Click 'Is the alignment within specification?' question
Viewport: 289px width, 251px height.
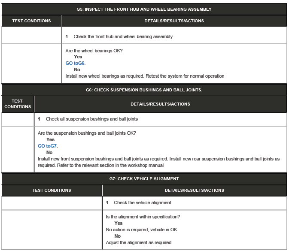pos(143,217)
